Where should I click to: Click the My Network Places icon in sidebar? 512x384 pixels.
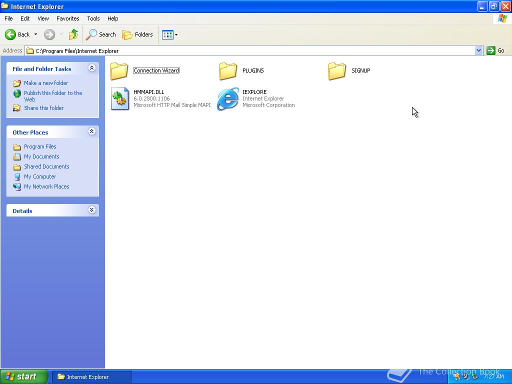pyautogui.click(x=17, y=187)
